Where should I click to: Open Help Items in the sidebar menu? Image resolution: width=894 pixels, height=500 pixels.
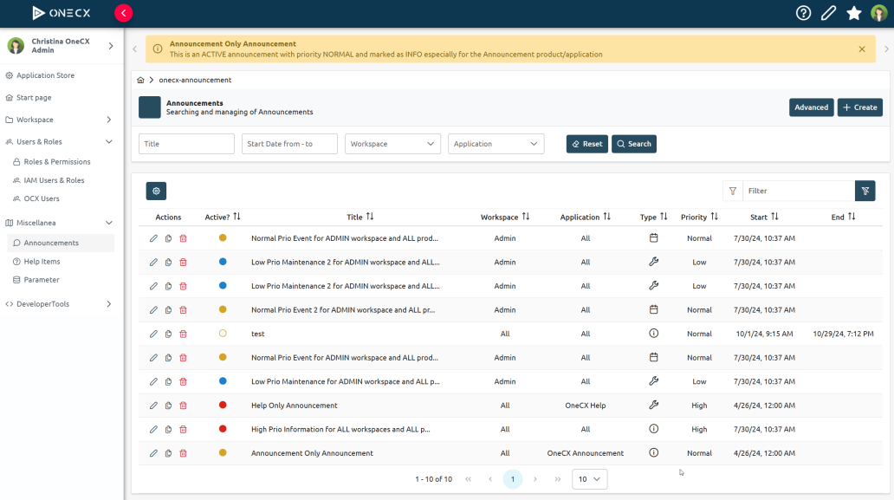click(x=42, y=262)
